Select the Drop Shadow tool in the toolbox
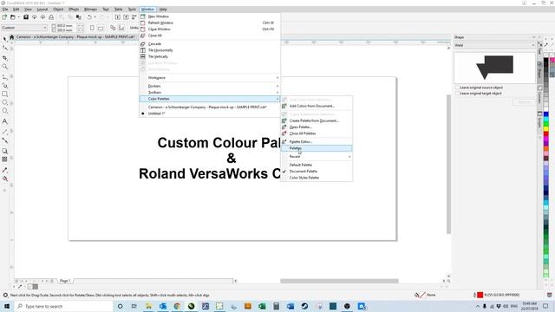The width and height of the screenshot is (555, 312). [4, 151]
